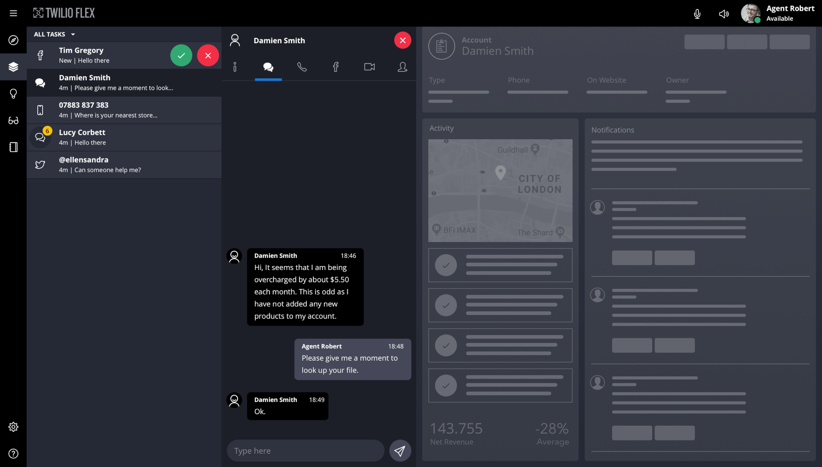Image resolution: width=822 pixels, height=467 pixels.
Task: Click the chat/messaging channel icon
Action: tap(268, 67)
